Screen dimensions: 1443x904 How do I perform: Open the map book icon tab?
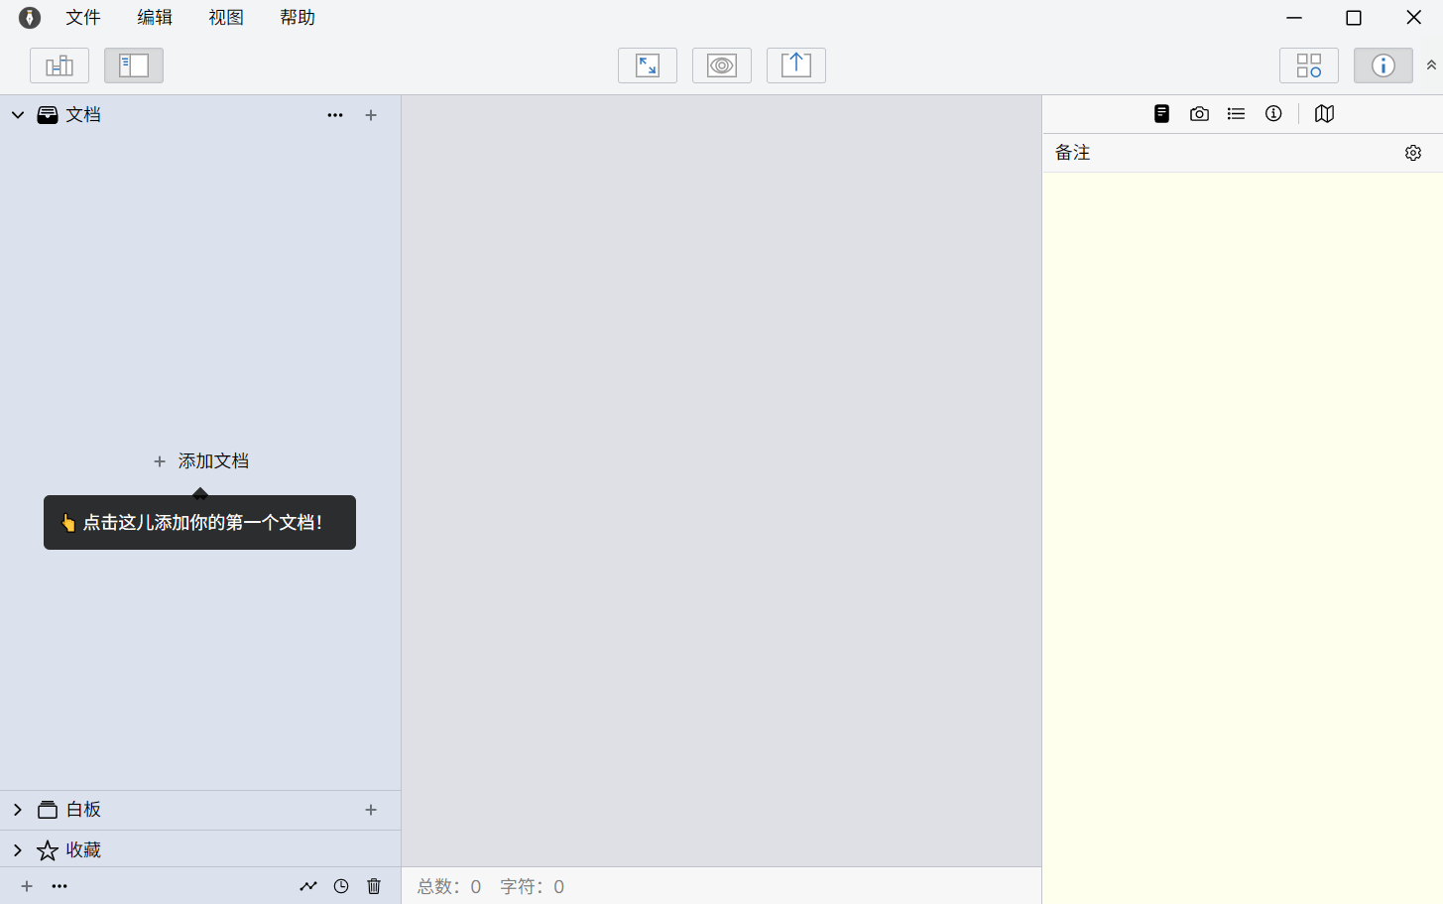click(x=1324, y=114)
